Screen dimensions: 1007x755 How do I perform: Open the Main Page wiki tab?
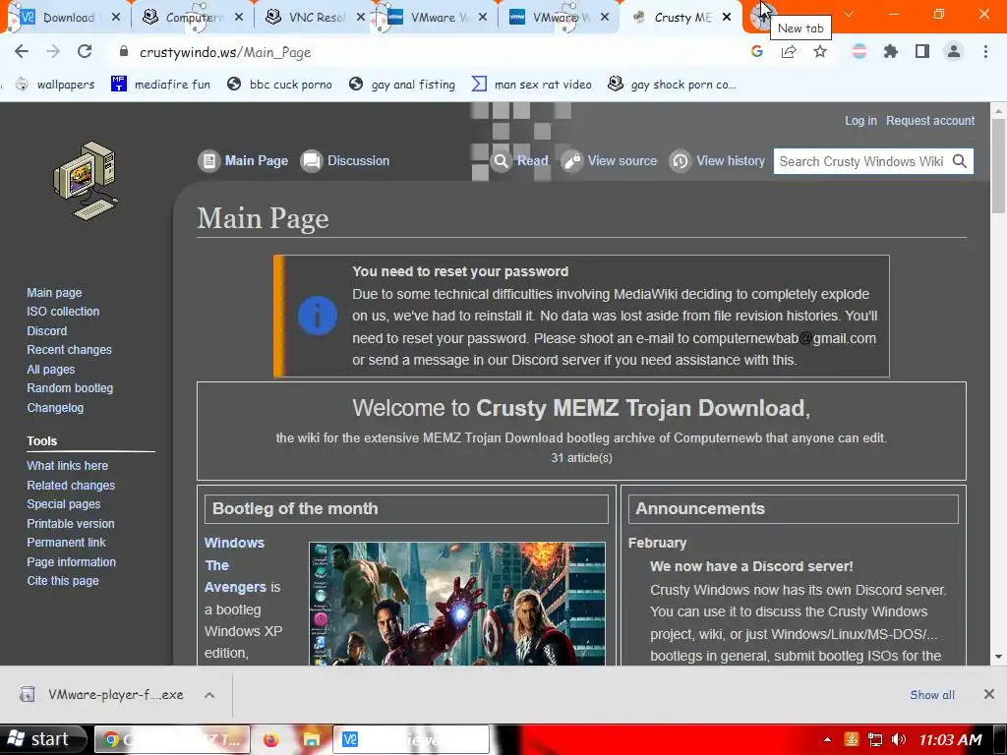[x=244, y=160]
